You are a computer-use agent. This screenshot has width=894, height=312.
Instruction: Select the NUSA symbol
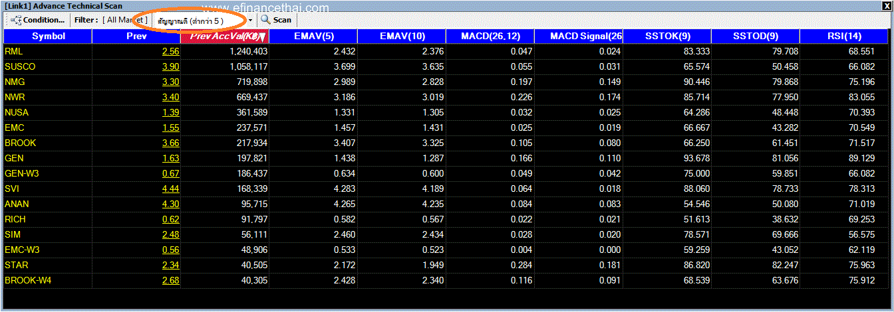17,112
